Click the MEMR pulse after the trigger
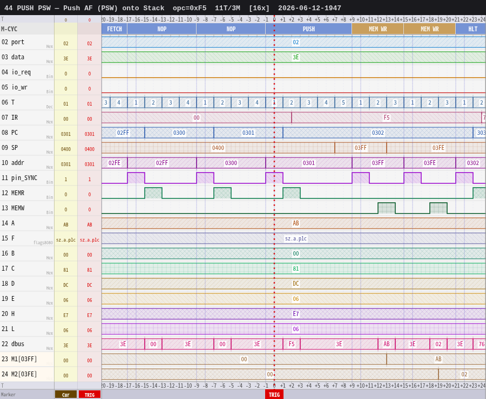Image resolution: width=486 pixels, height=399 pixels. pyautogui.click(x=292, y=193)
